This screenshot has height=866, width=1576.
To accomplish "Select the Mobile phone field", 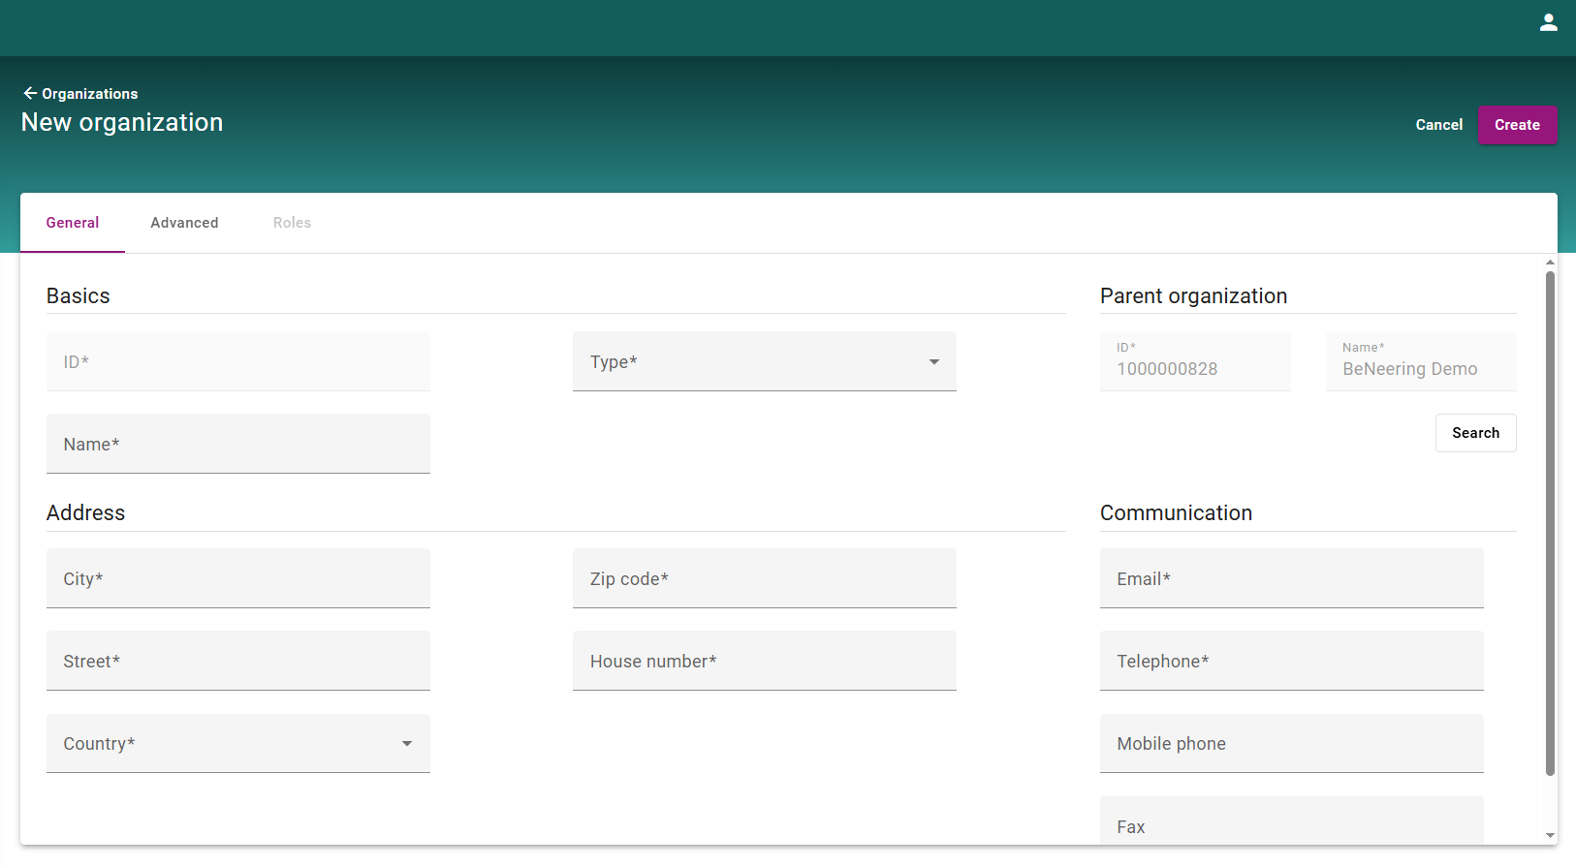I will click(x=1291, y=744).
